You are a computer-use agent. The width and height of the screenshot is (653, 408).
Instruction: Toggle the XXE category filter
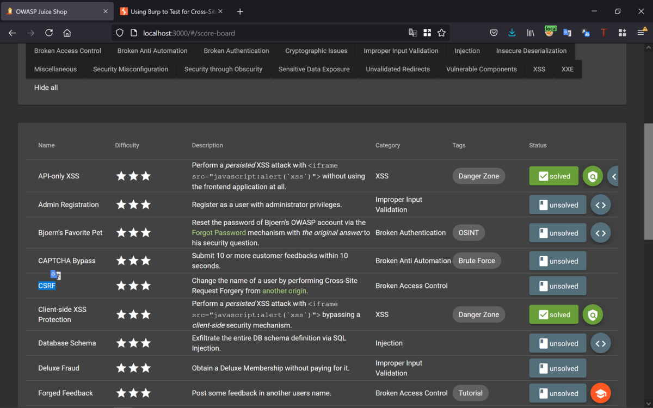click(x=568, y=69)
